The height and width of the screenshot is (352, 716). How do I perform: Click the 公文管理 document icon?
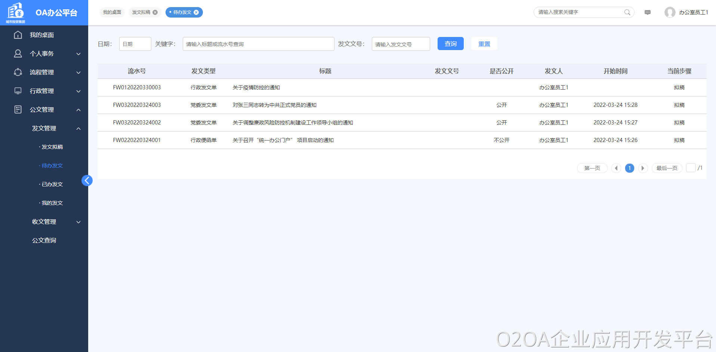pyautogui.click(x=18, y=109)
